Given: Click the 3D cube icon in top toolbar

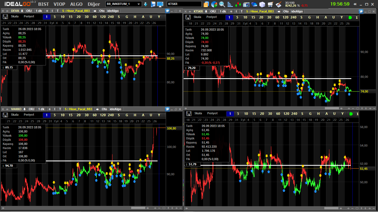Looking at the screenshot, I should [262, 4].
